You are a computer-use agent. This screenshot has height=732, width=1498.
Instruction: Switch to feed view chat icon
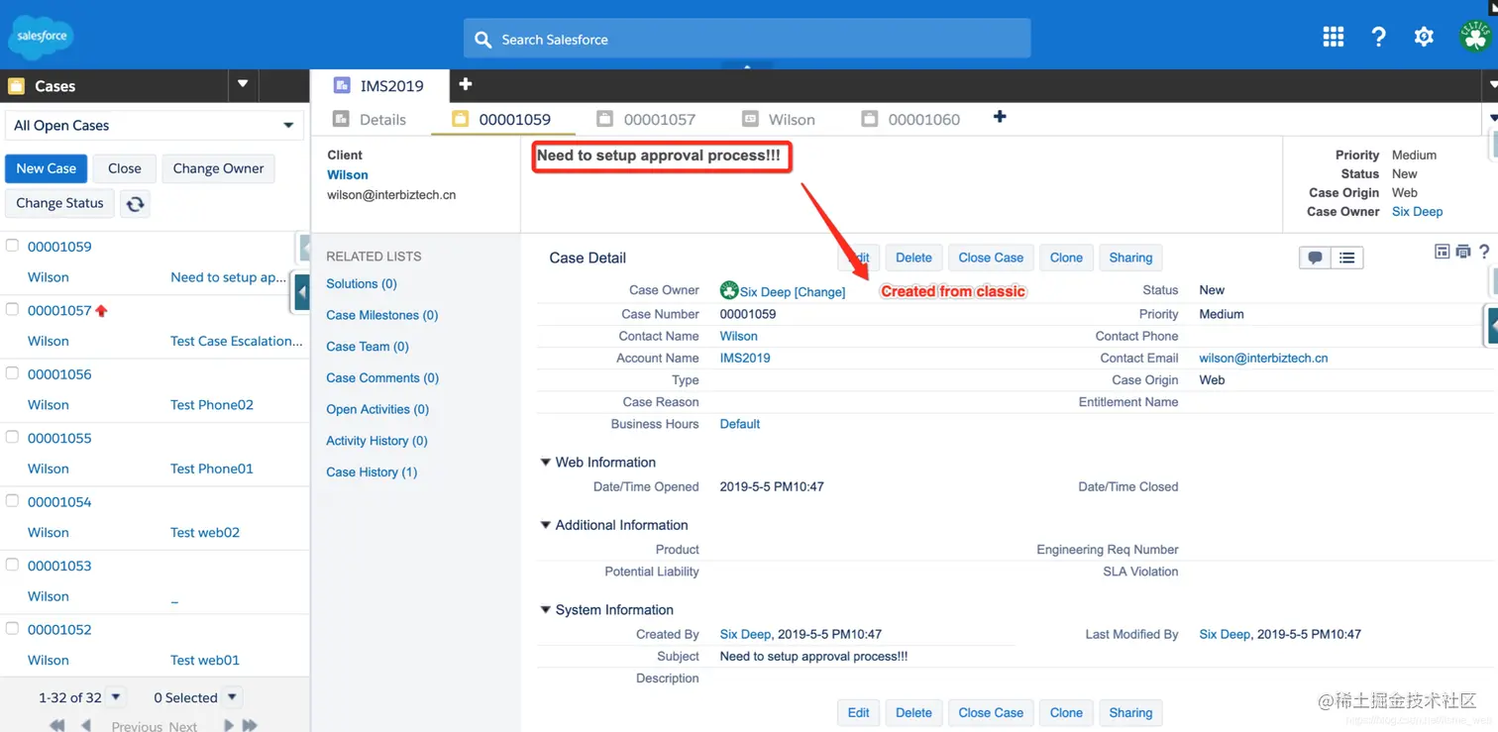coord(1315,258)
